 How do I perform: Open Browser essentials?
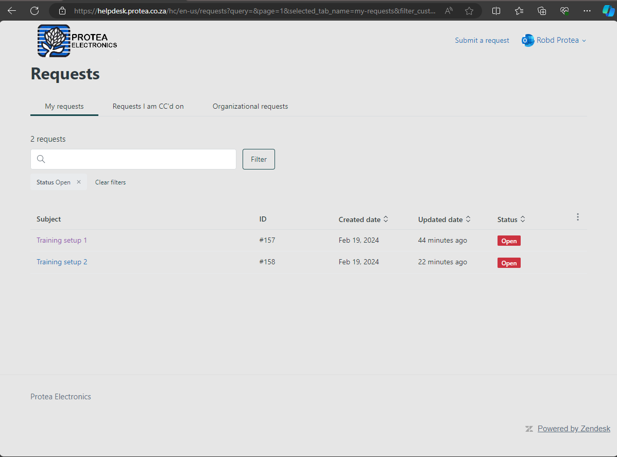(x=564, y=10)
